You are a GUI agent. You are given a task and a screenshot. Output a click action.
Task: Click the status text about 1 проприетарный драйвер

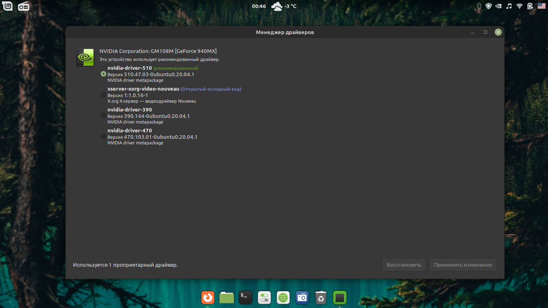click(x=126, y=265)
